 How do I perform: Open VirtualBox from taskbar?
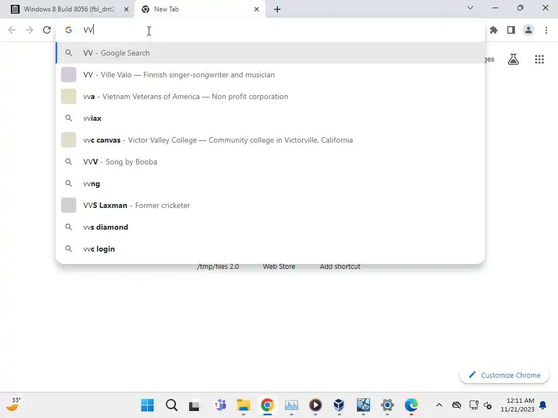(339, 405)
